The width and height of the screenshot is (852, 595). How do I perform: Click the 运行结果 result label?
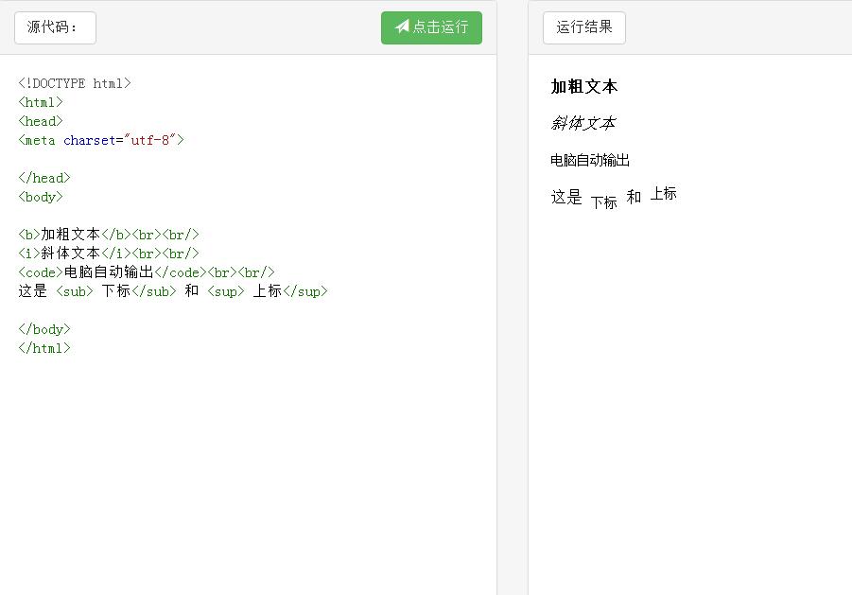point(583,27)
